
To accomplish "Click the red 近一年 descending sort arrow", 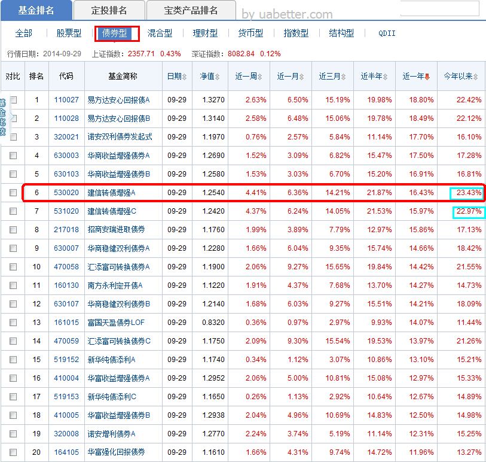I will pyautogui.click(x=427, y=77).
